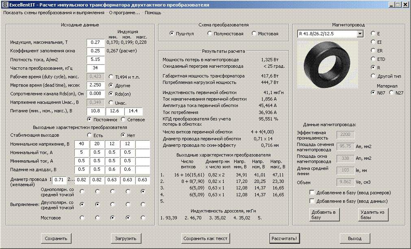Viewport: 411px width, 249px height.
Task: Click the Сохранить как текст button
Action: [x=206, y=238]
